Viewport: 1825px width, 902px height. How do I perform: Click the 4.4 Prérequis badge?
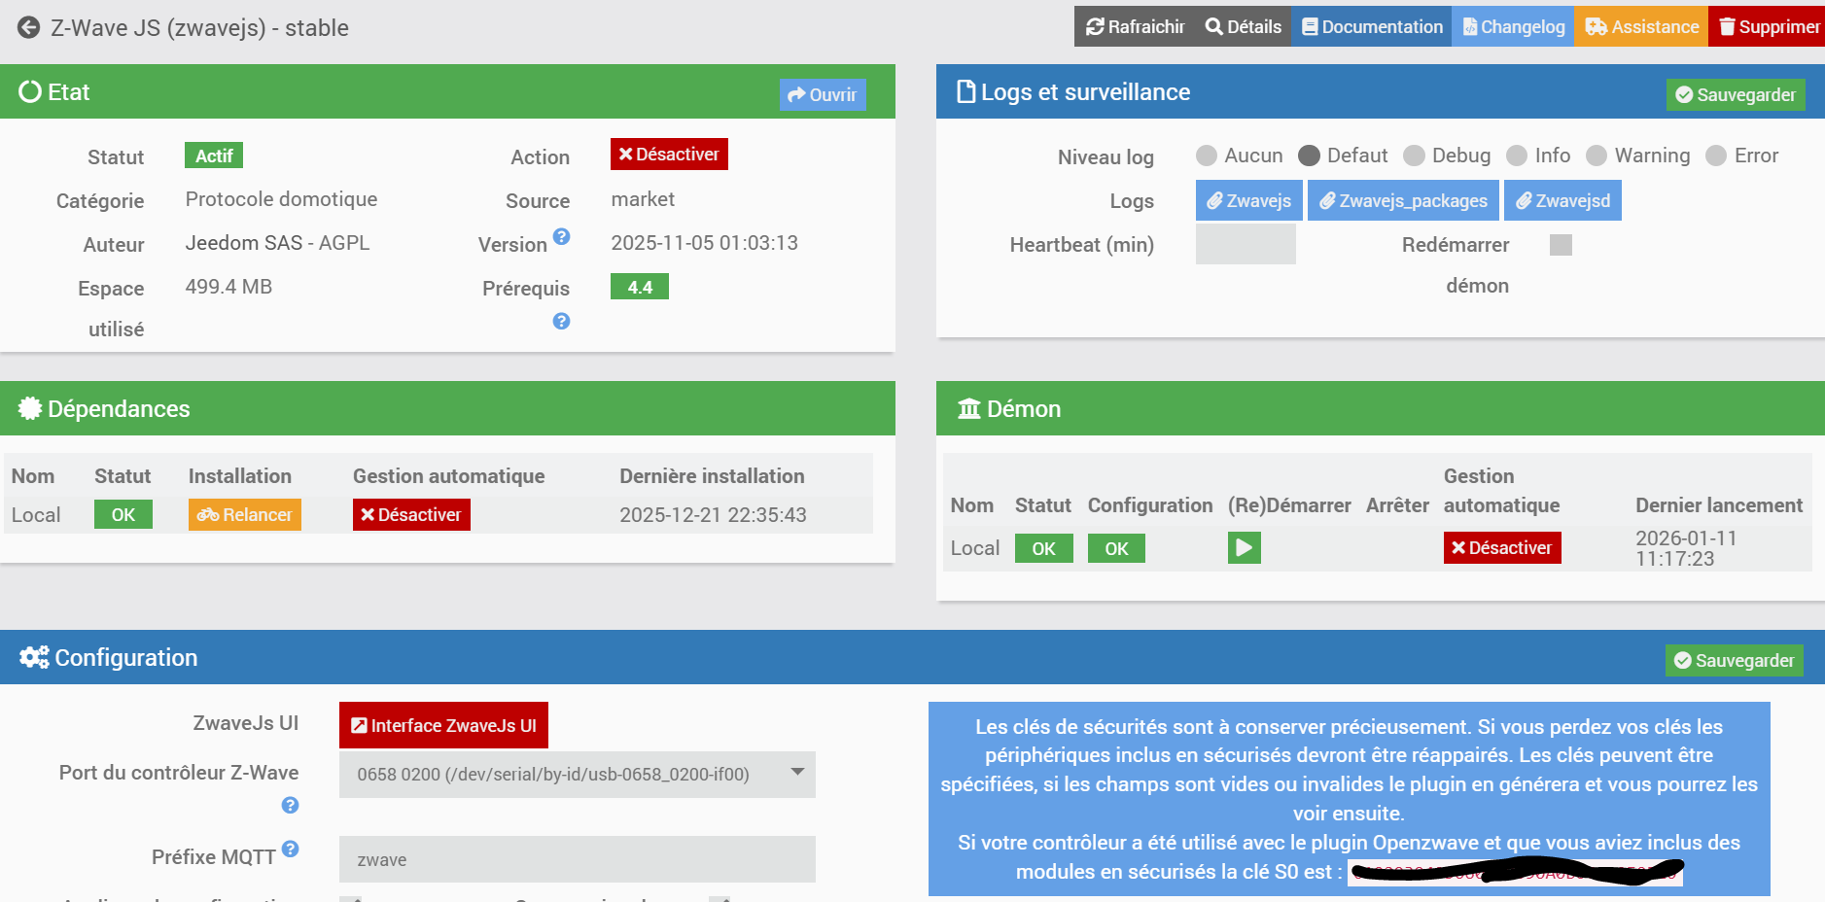640,287
